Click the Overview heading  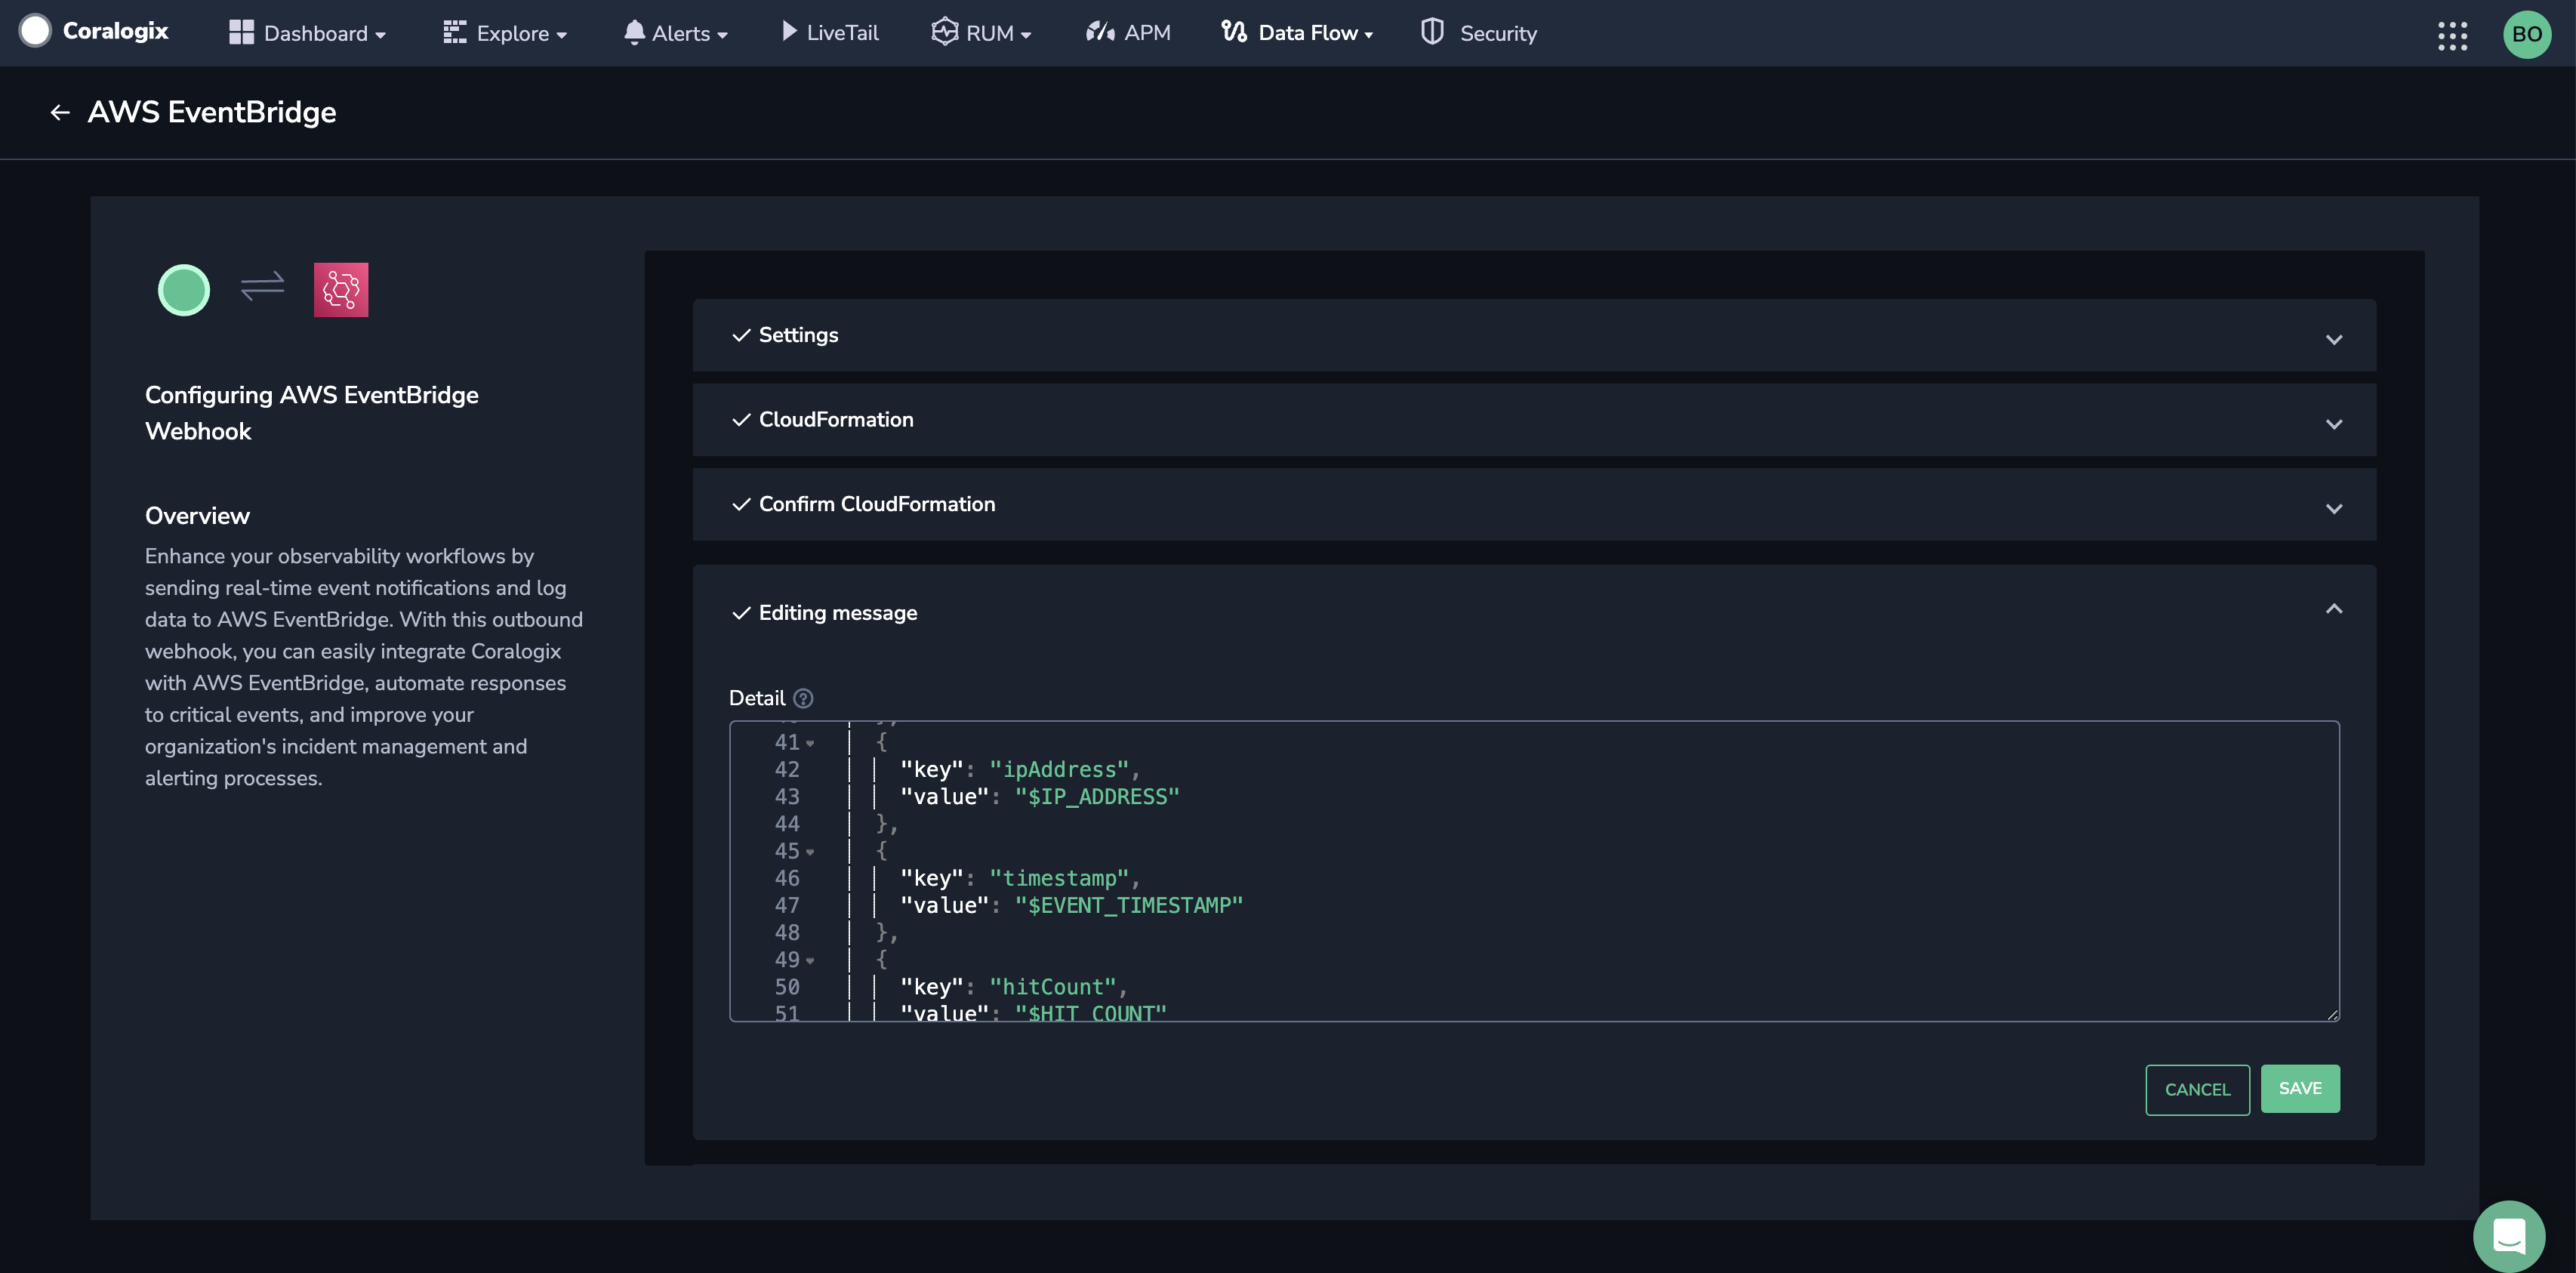click(197, 516)
